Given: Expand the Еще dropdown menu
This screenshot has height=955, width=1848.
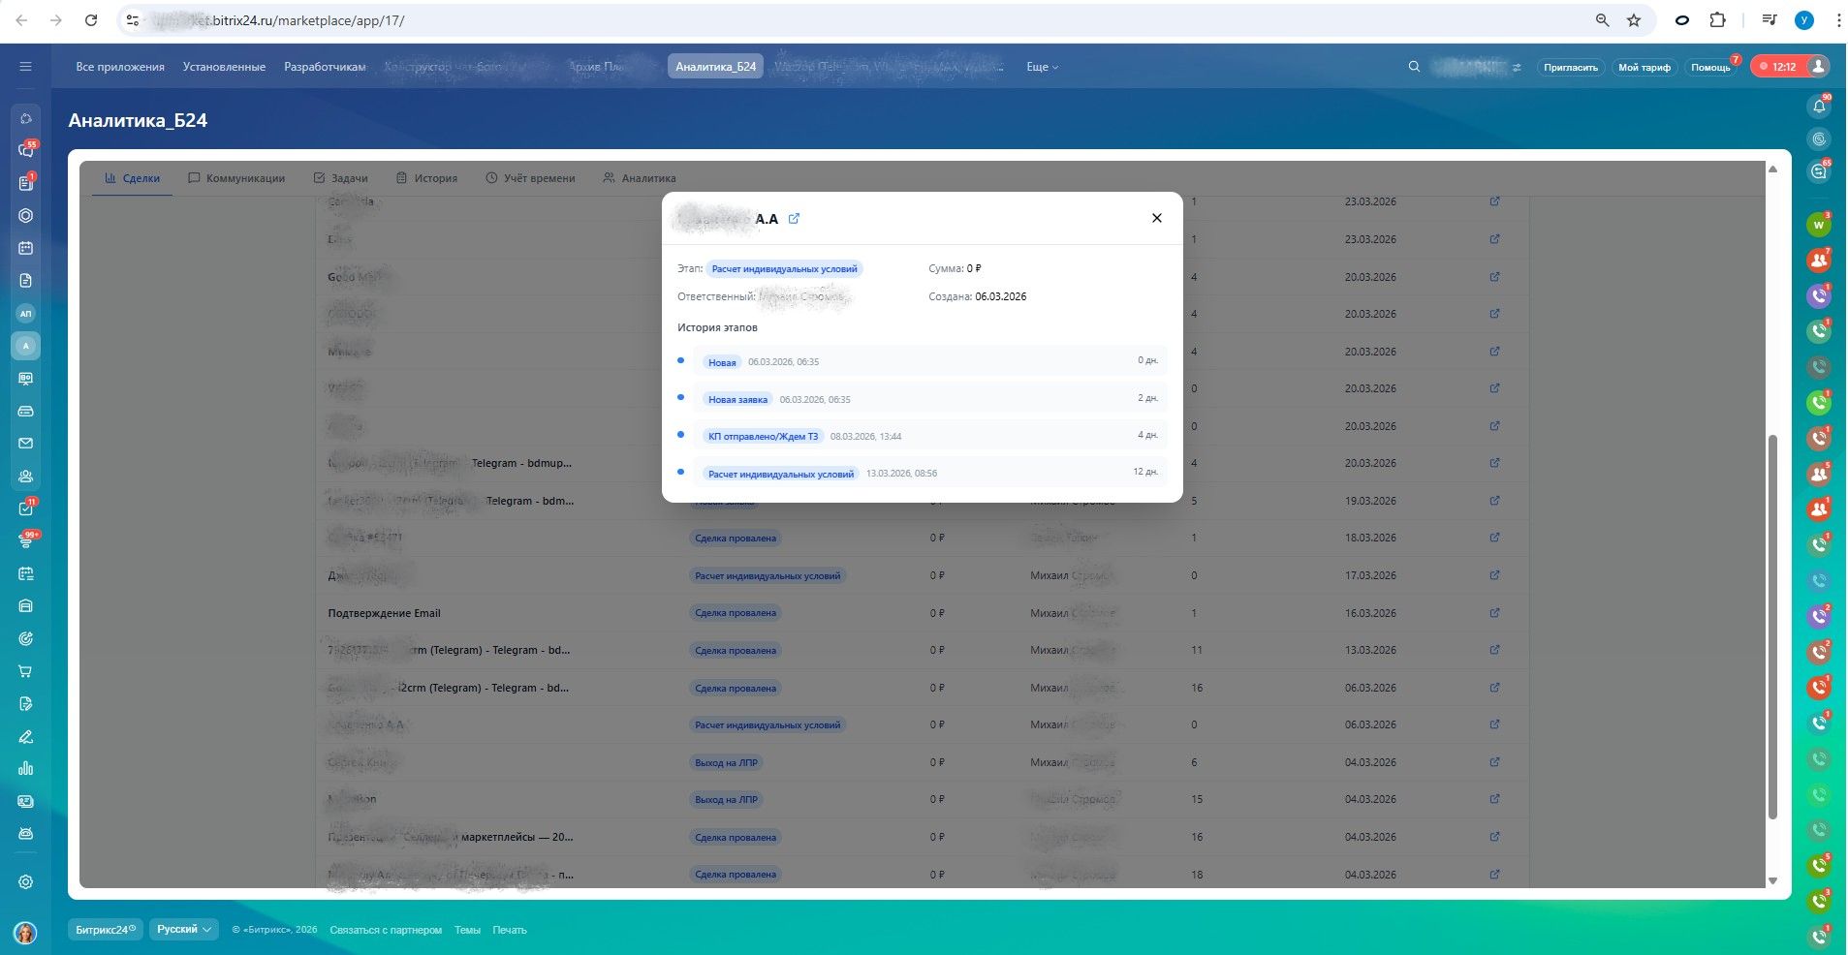Looking at the screenshot, I should coord(1042,67).
